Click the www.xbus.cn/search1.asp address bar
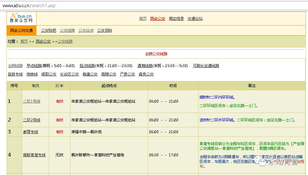This screenshot has height=175, width=308. [154, 6]
